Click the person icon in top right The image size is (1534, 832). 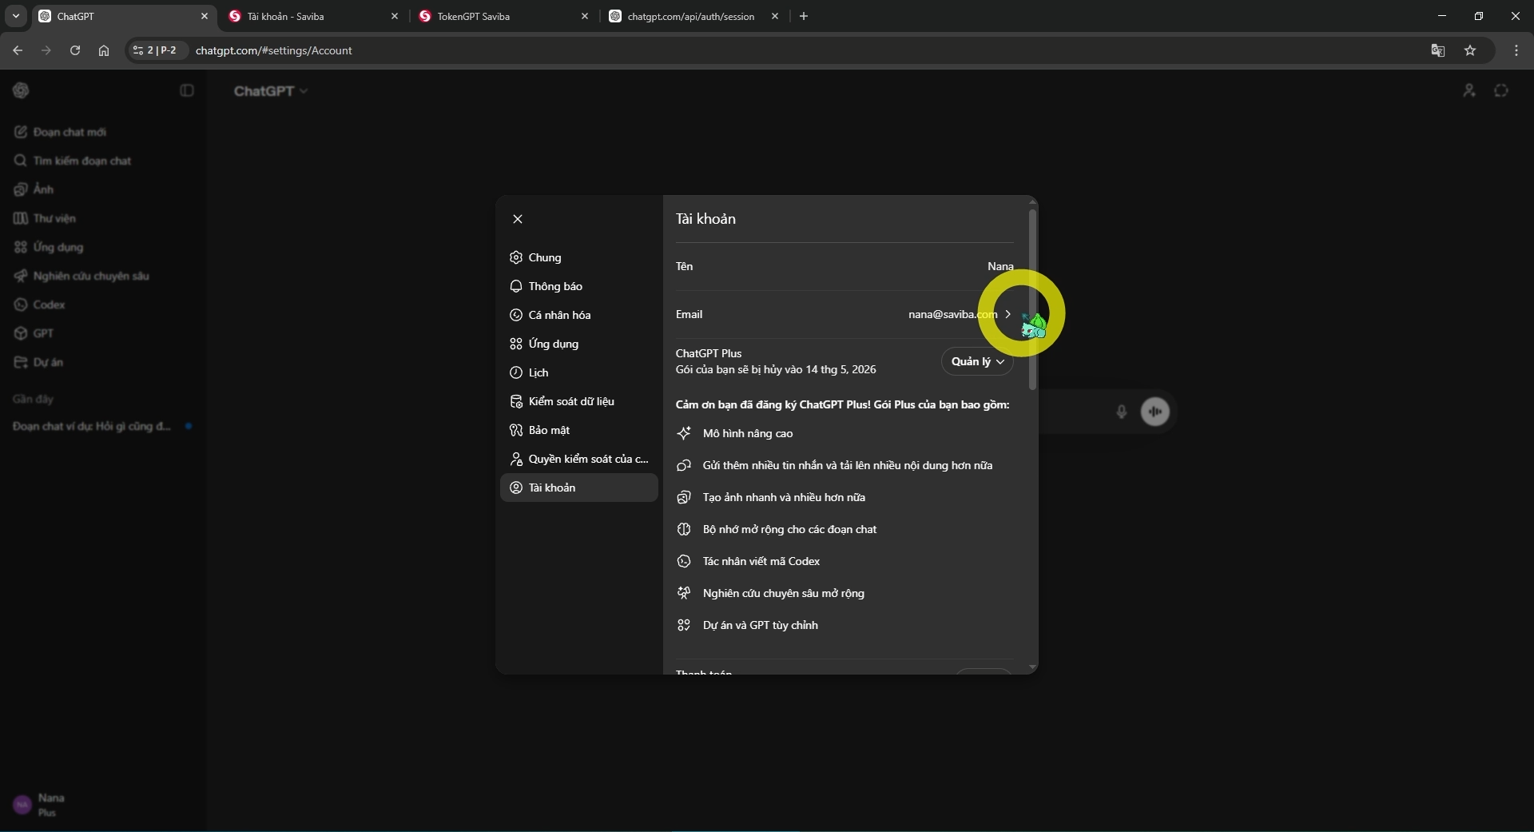(x=1469, y=91)
